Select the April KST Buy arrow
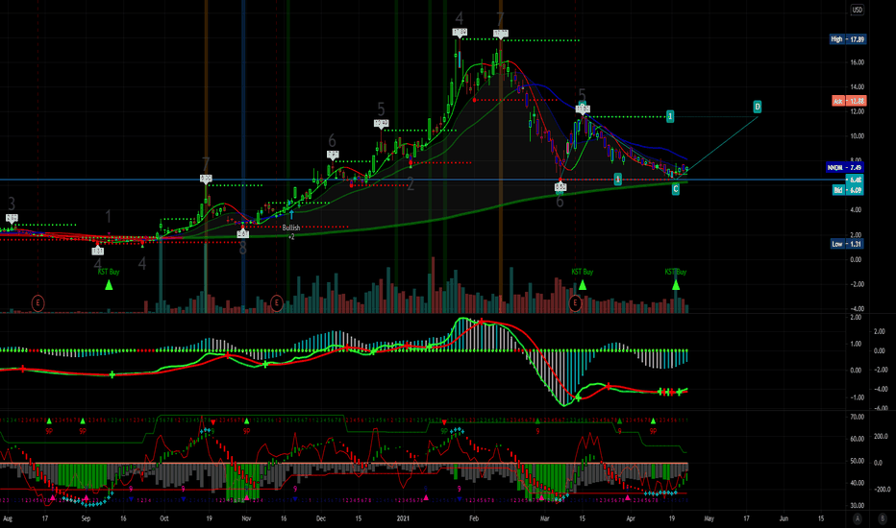This screenshot has width=896, height=528. tap(676, 284)
